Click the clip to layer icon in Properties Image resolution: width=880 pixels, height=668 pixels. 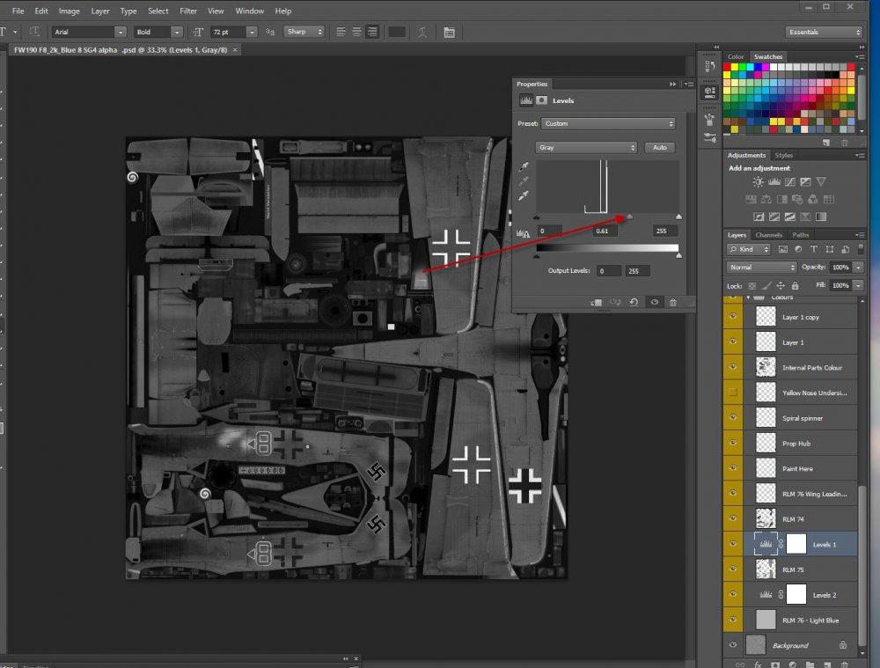tap(596, 301)
